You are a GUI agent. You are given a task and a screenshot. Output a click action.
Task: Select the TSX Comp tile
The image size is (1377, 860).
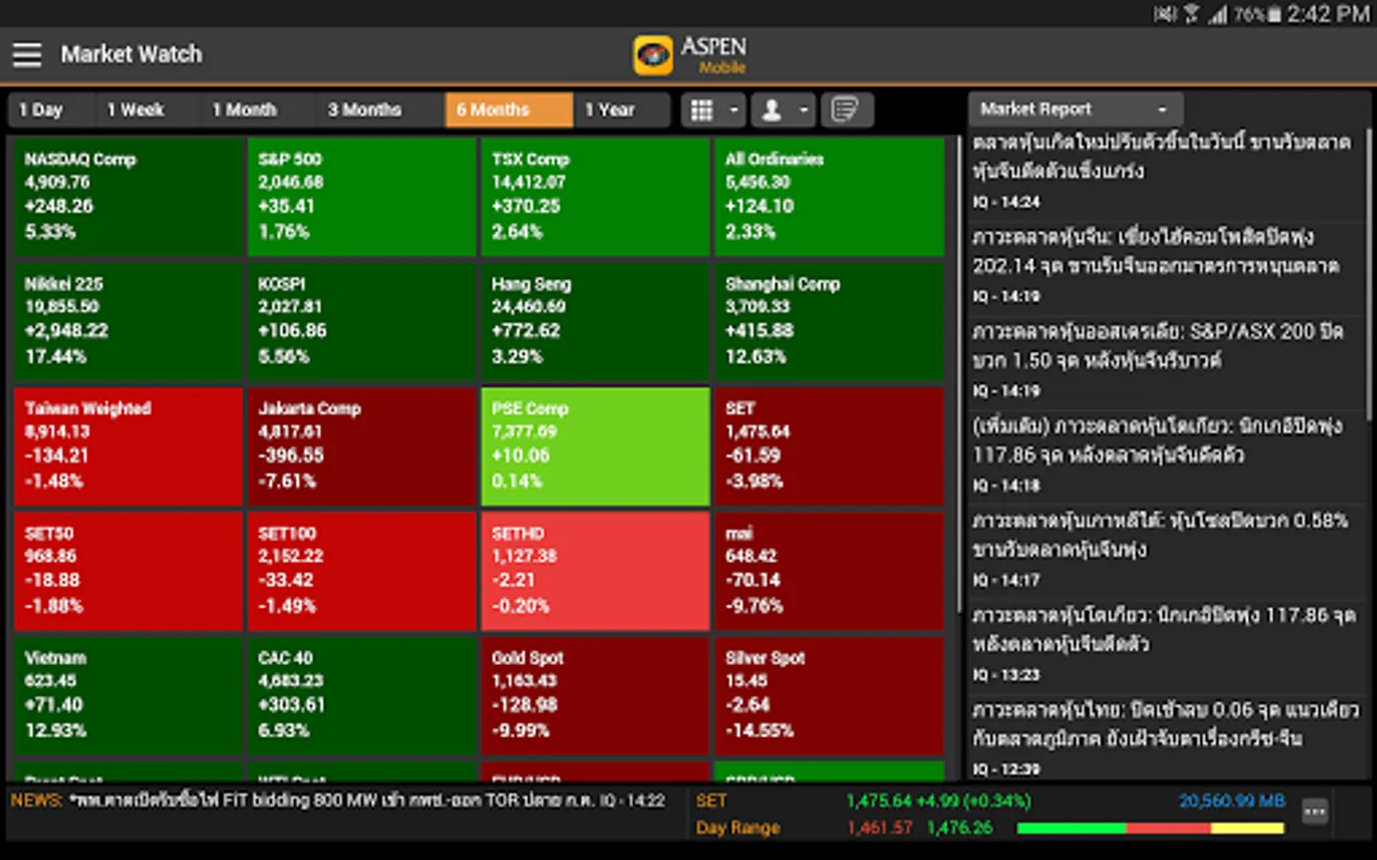point(596,197)
